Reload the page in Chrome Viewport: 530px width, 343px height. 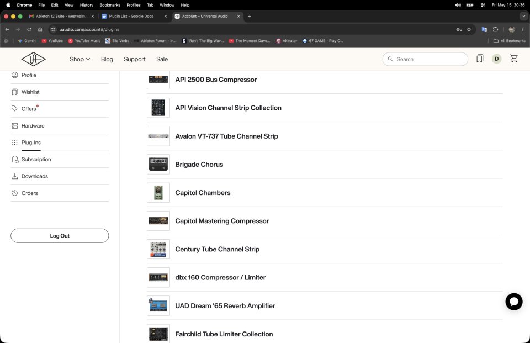point(29,29)
